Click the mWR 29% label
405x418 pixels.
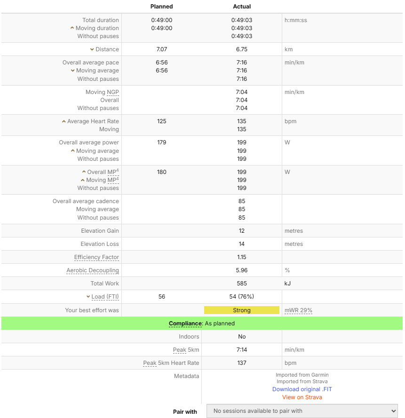[x=299, y=310]
